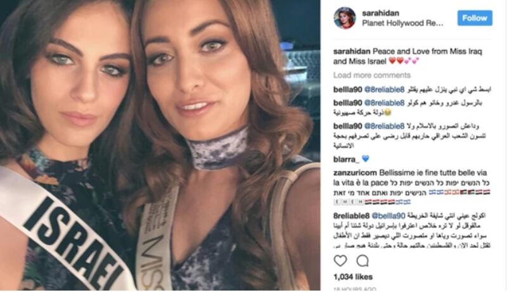Viewport: 507px width, 292px height.
Task: Click first @8reliable8 mention
Action: click(384, 90)
